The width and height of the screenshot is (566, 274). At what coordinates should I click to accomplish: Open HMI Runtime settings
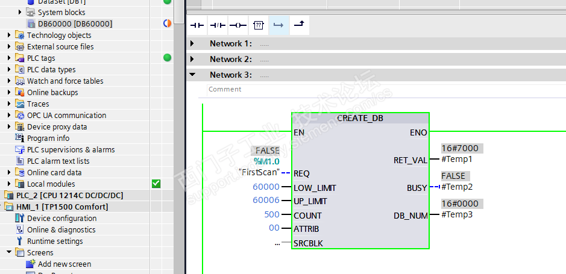point(55,241)
